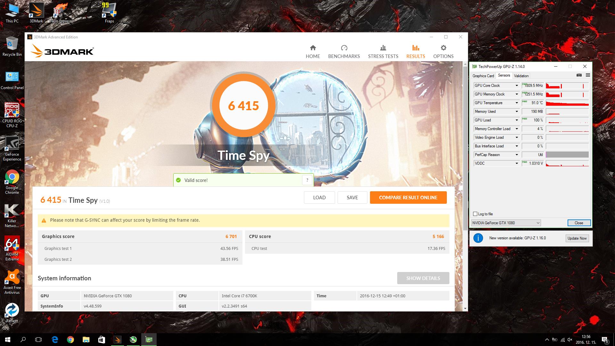615x346 pixels.
Task: Show hidden system tray icons
Action: [547, 340]
